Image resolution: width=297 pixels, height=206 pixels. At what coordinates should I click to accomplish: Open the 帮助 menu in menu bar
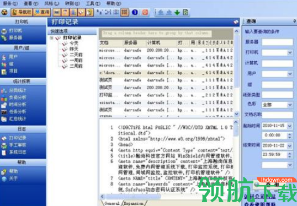point(114,3)
